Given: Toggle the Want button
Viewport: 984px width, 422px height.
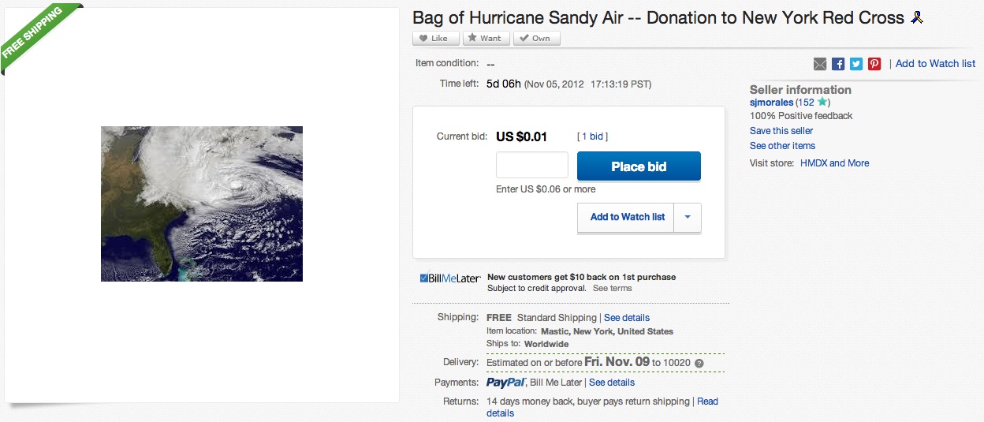Looking at the screenshot, I should point(486,38).
